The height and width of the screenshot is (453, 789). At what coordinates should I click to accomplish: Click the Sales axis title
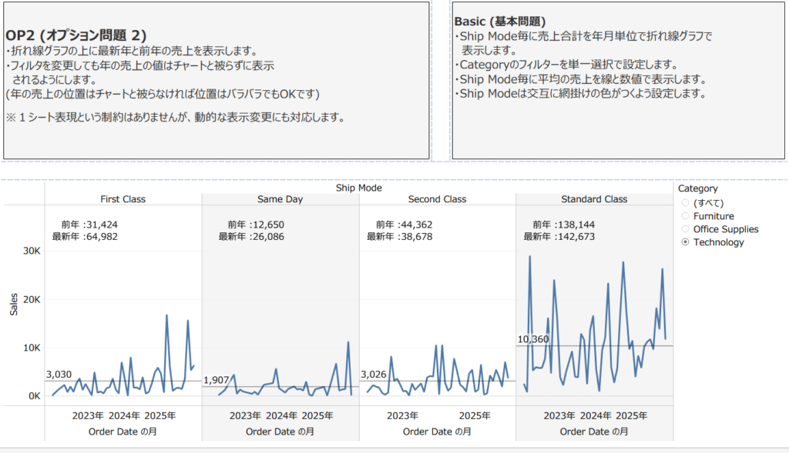pos(13,304)
